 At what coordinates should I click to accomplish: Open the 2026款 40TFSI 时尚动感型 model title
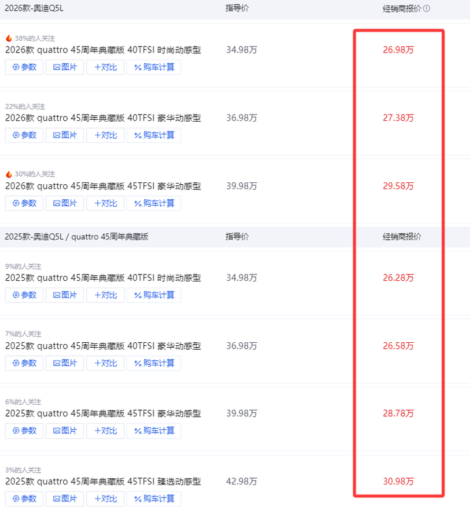103,50
